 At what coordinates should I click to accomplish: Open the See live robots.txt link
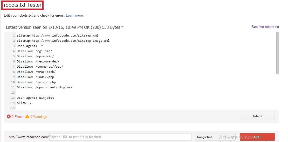click(265, 27)
